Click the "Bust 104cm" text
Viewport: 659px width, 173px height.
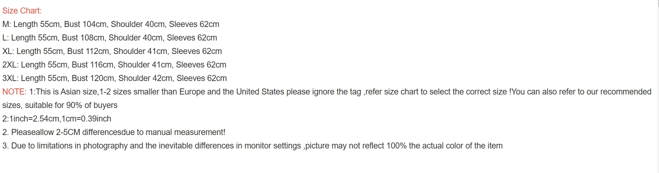[85, 24]
